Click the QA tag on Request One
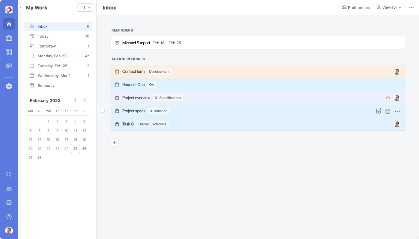This screenshot has width=419, height=239. [x=152, y=85]
